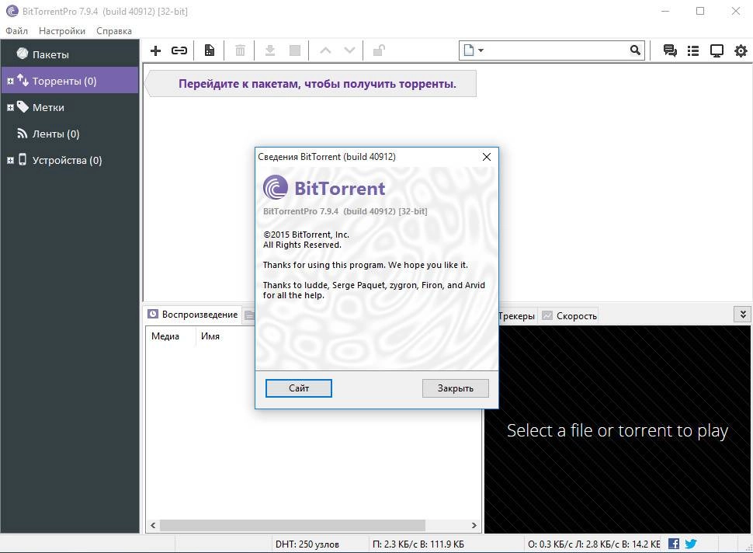Click the Медиа column header

pos(171,336)
